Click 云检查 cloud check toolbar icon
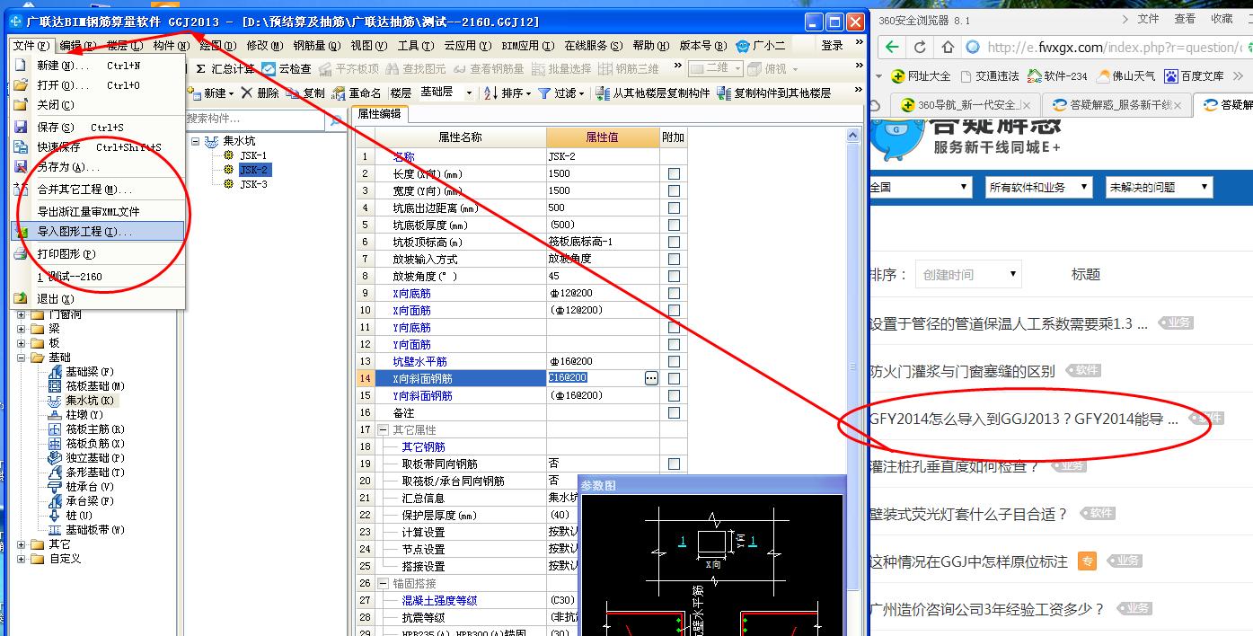This screenshot has width=1253, height=636. [x=287, y=69]
